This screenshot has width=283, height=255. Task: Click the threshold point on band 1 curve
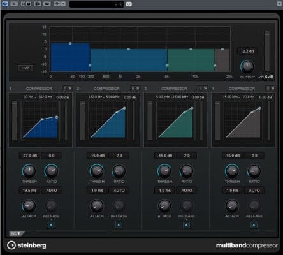click(42, 119)
